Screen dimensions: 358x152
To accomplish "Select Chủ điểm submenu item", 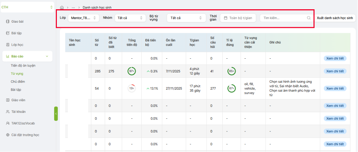I will 18,82.
